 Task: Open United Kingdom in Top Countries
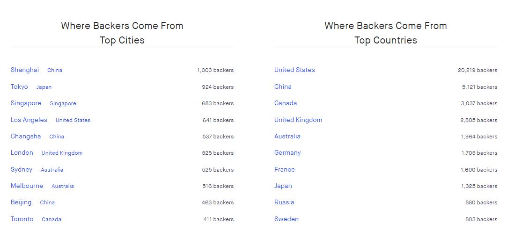coord(298,120)
